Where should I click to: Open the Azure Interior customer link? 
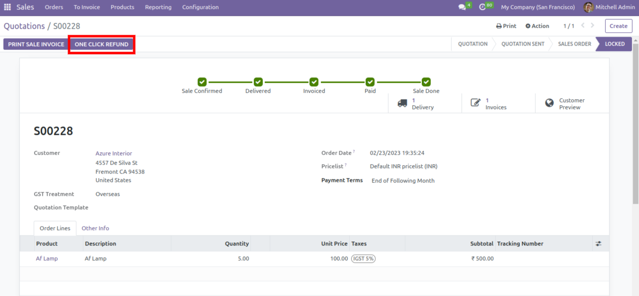coord(114,154)
